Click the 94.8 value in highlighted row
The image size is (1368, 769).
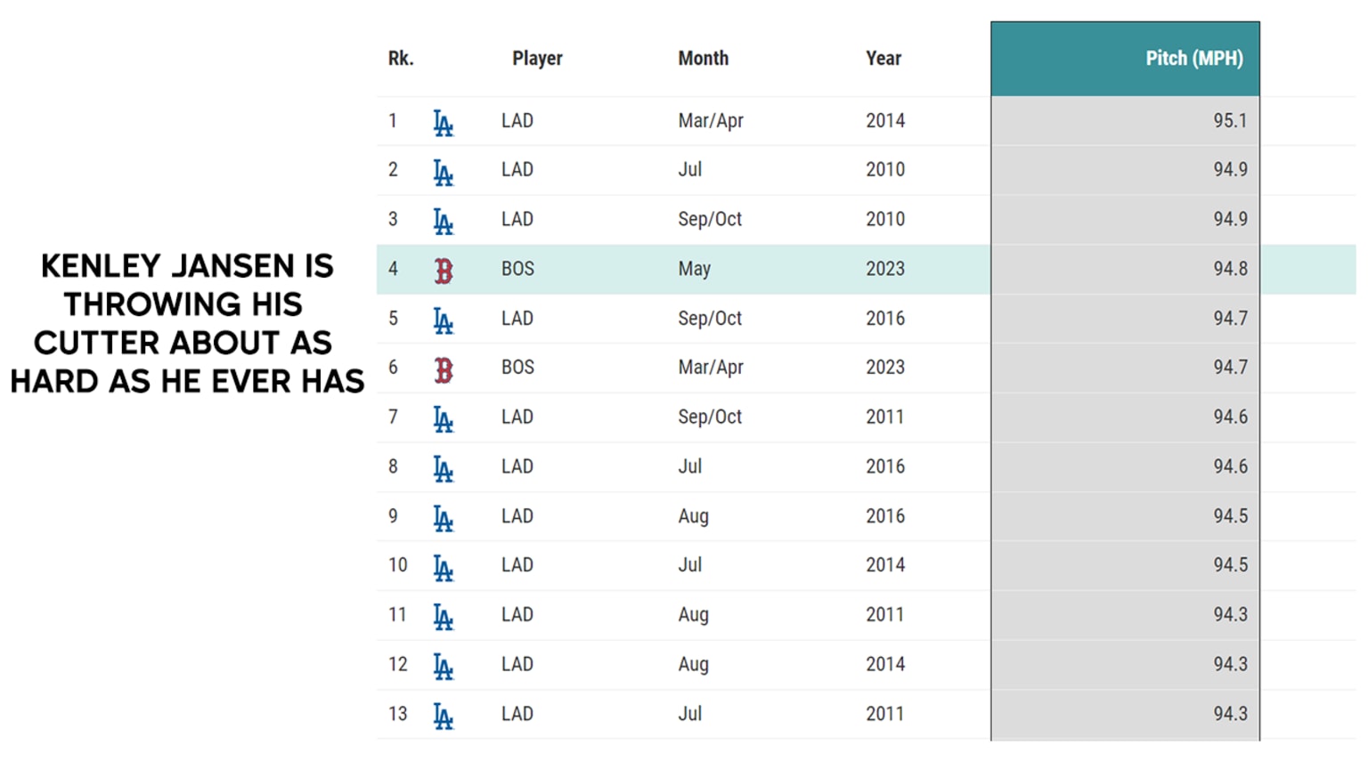point(1230,269)
